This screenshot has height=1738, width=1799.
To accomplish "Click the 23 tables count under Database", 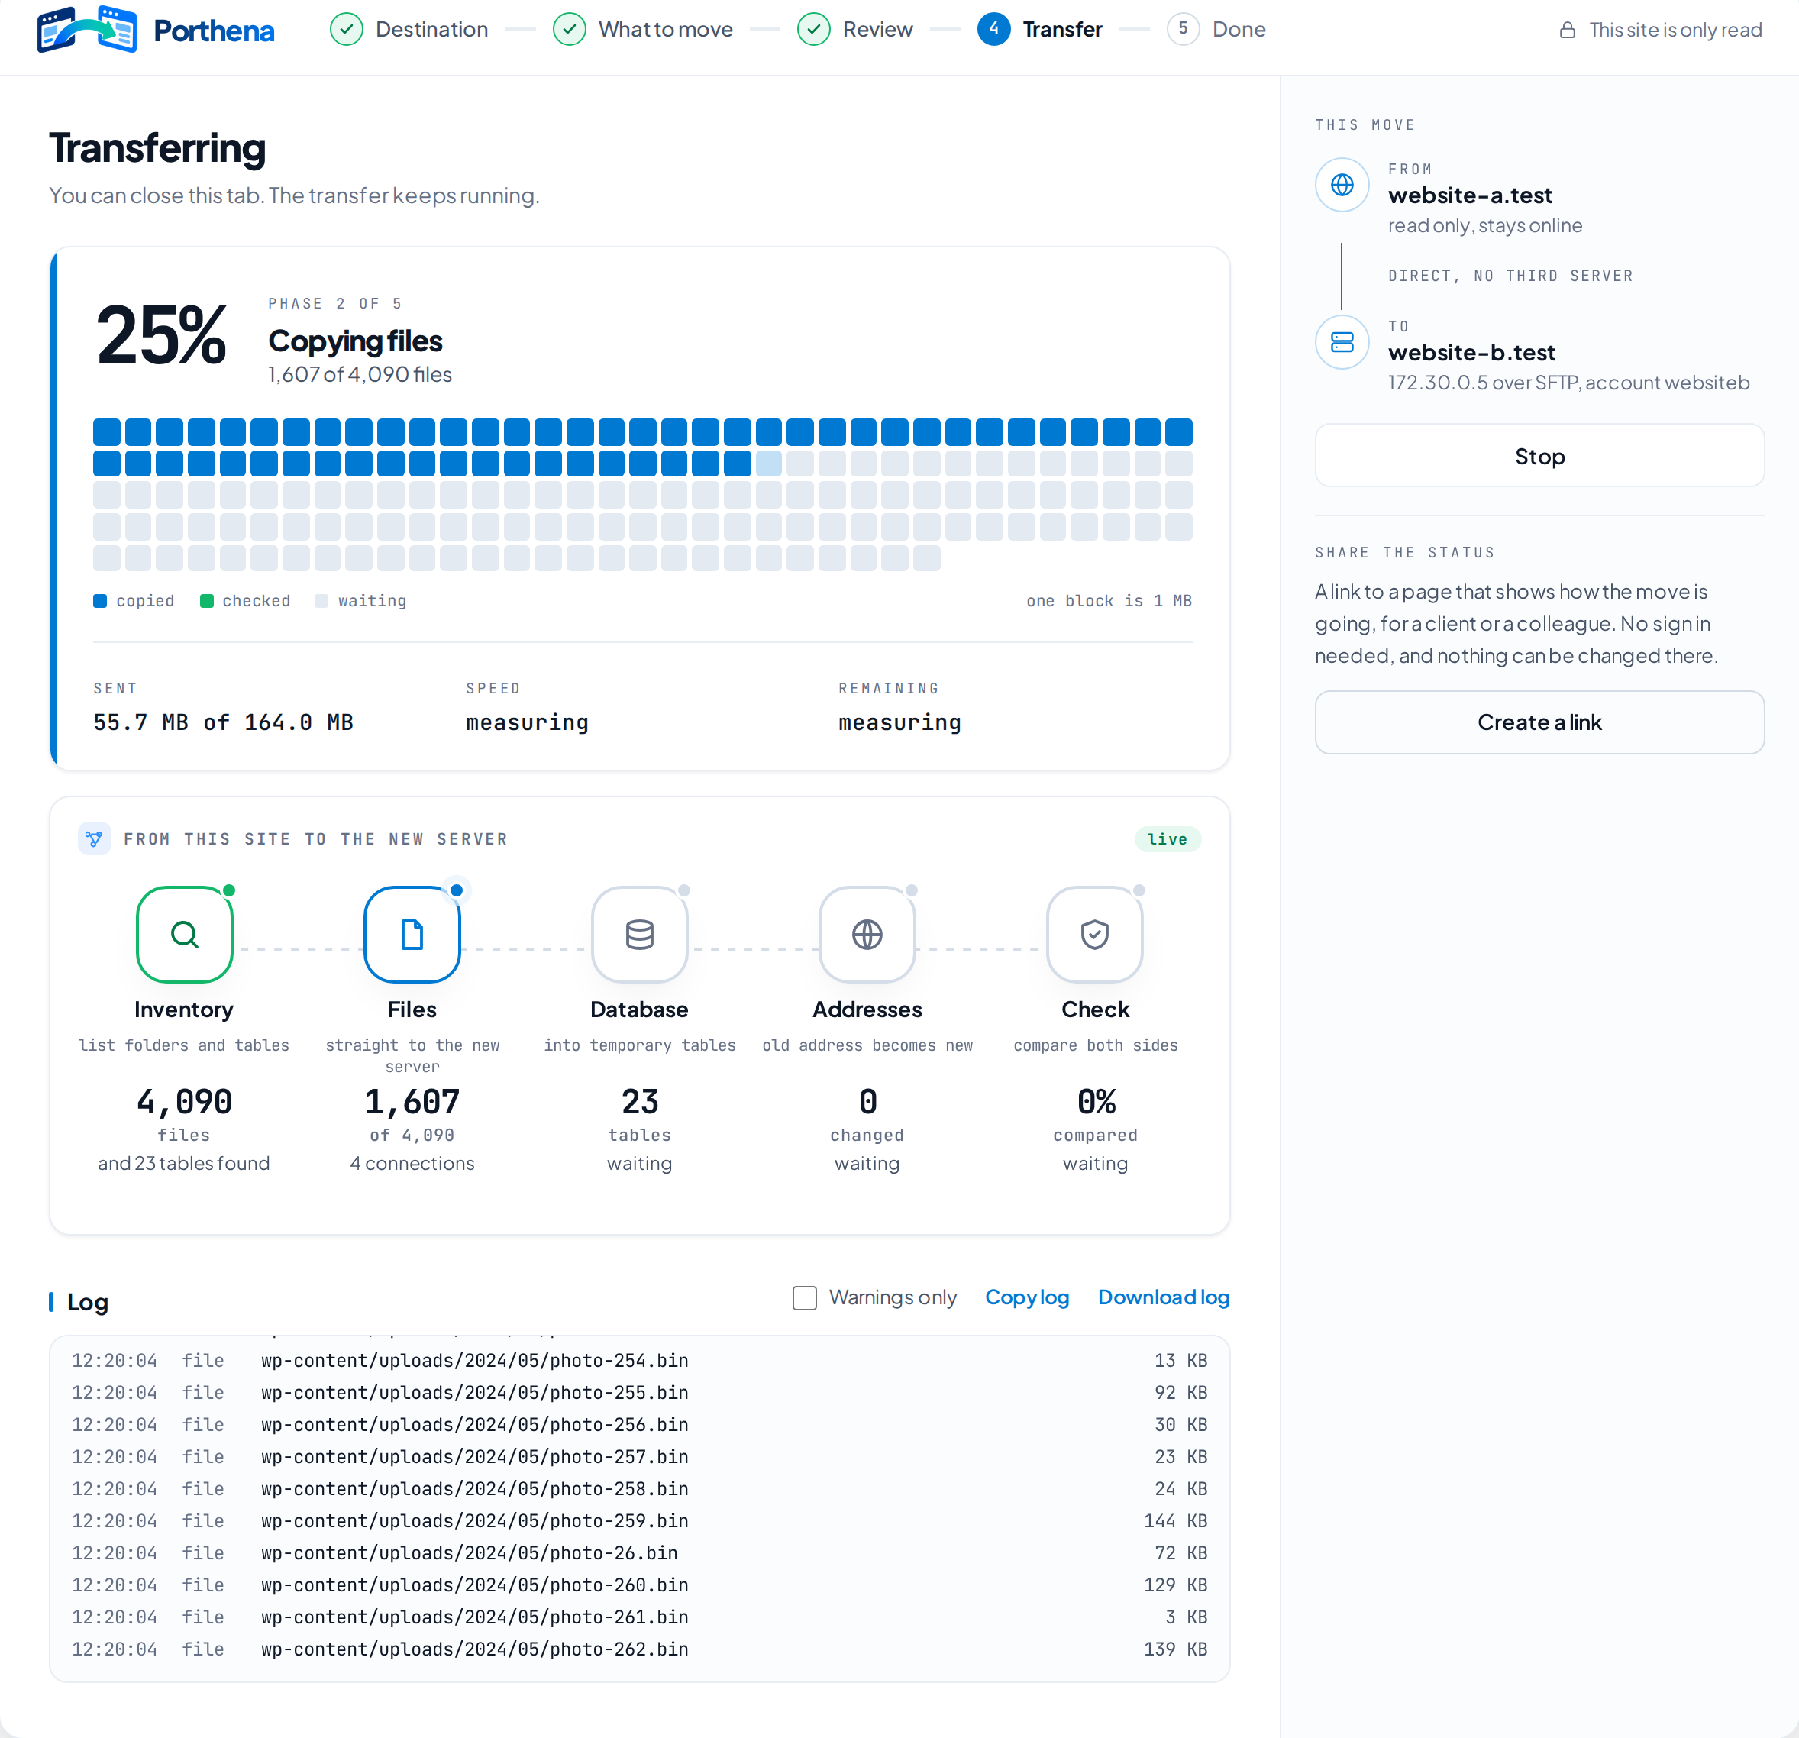I will pos(640,1101).
